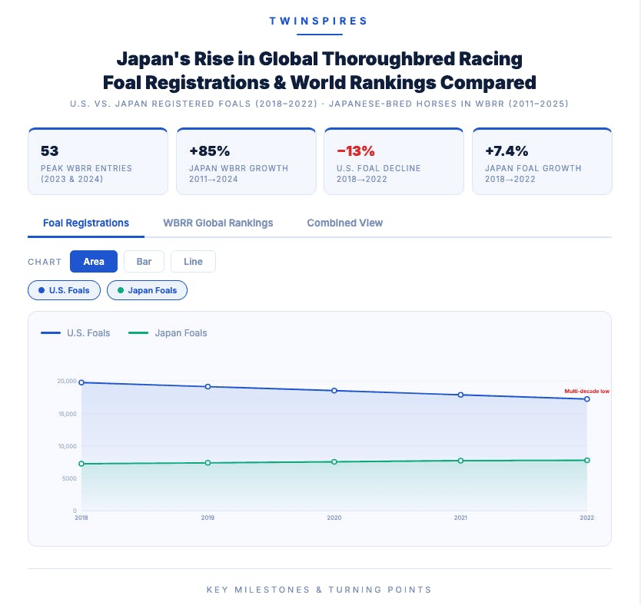Switch chart type to Line
This screenshot has height=605, width=641.
click(193, 262)
